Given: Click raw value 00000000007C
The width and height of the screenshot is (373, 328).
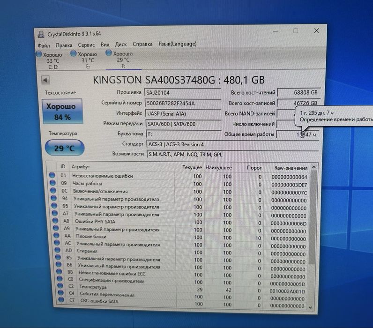Looking at the screenshot, I should (289, 193).
